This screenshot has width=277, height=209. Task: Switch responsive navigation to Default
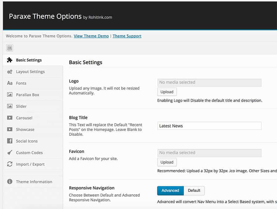pos(194,191)
